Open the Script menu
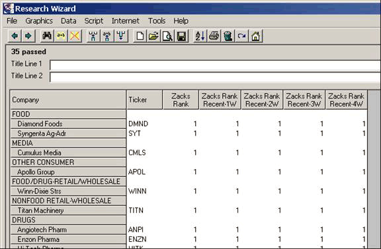 pos(94,21)
